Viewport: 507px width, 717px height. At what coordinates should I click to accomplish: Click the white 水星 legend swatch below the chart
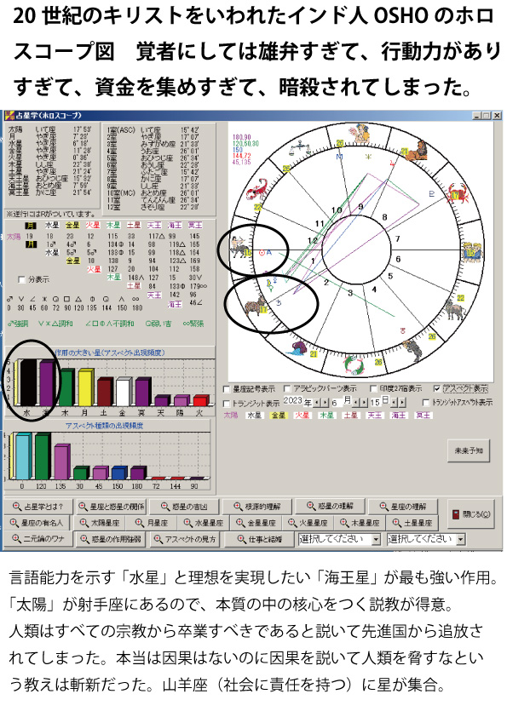tap(255, 416)
